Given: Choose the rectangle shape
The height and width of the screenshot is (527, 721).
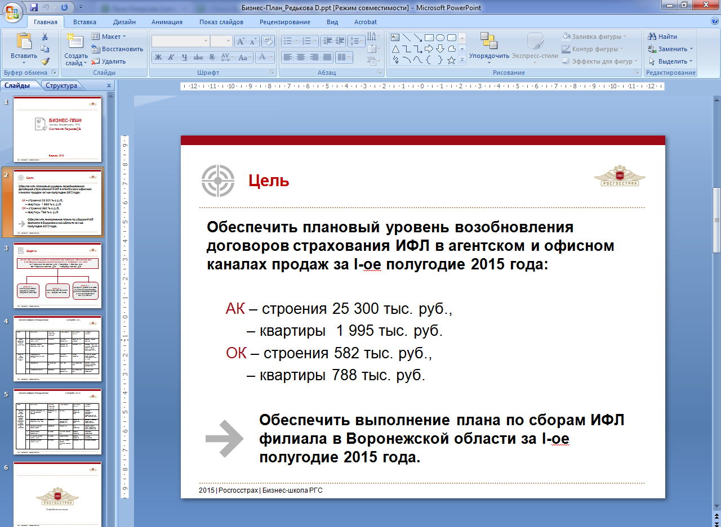Looking at the screenshot, I should click(x=429, y=38).
